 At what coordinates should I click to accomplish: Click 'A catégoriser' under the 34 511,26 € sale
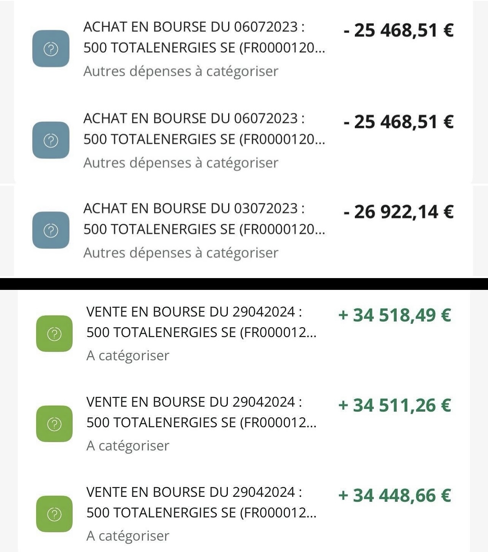[x=128, y=446]
